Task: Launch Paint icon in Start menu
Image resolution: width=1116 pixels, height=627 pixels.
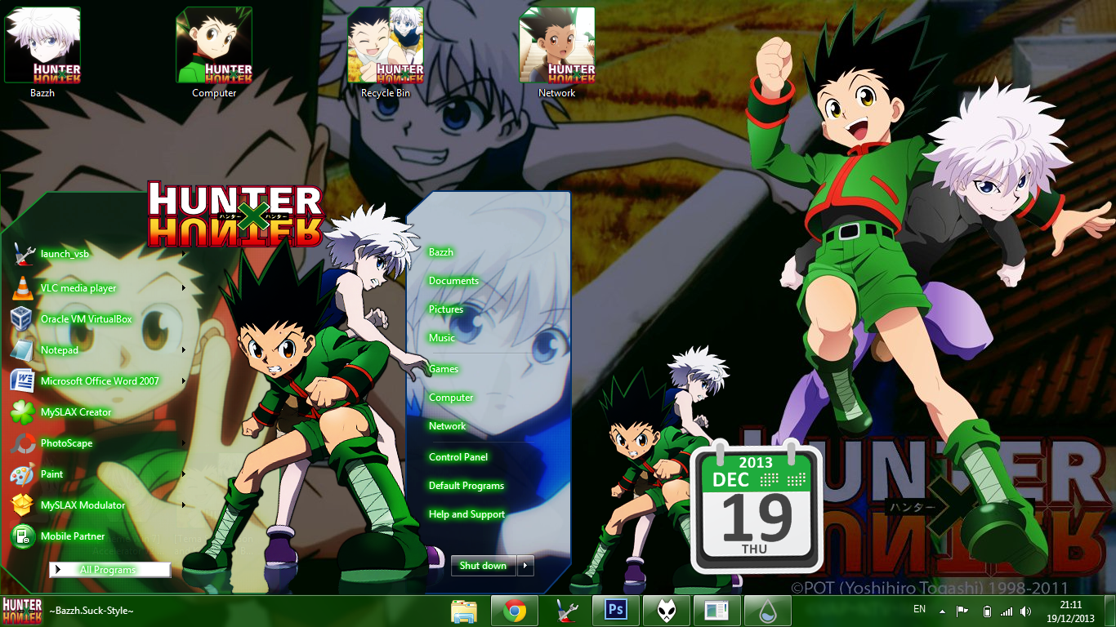Action: point(22,474)
